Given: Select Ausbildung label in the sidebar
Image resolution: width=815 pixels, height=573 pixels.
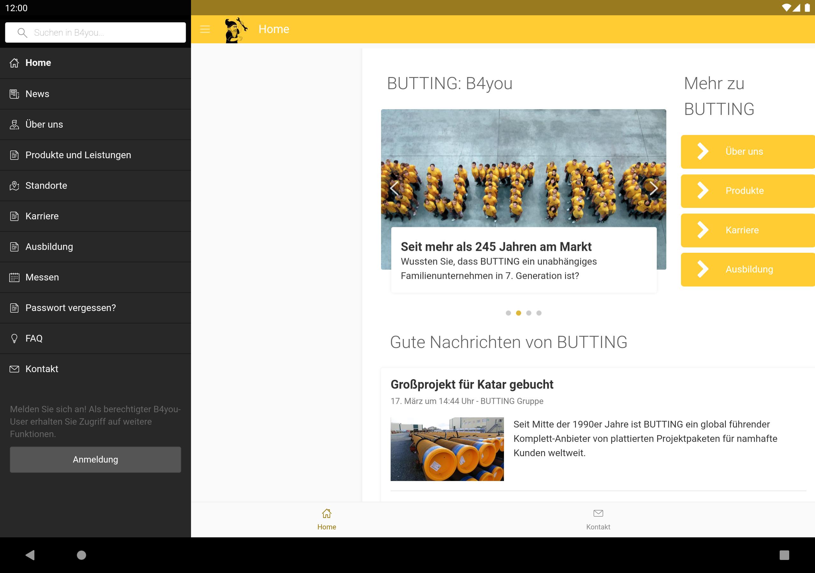Looking at the screenshot, I should point(49,247).
